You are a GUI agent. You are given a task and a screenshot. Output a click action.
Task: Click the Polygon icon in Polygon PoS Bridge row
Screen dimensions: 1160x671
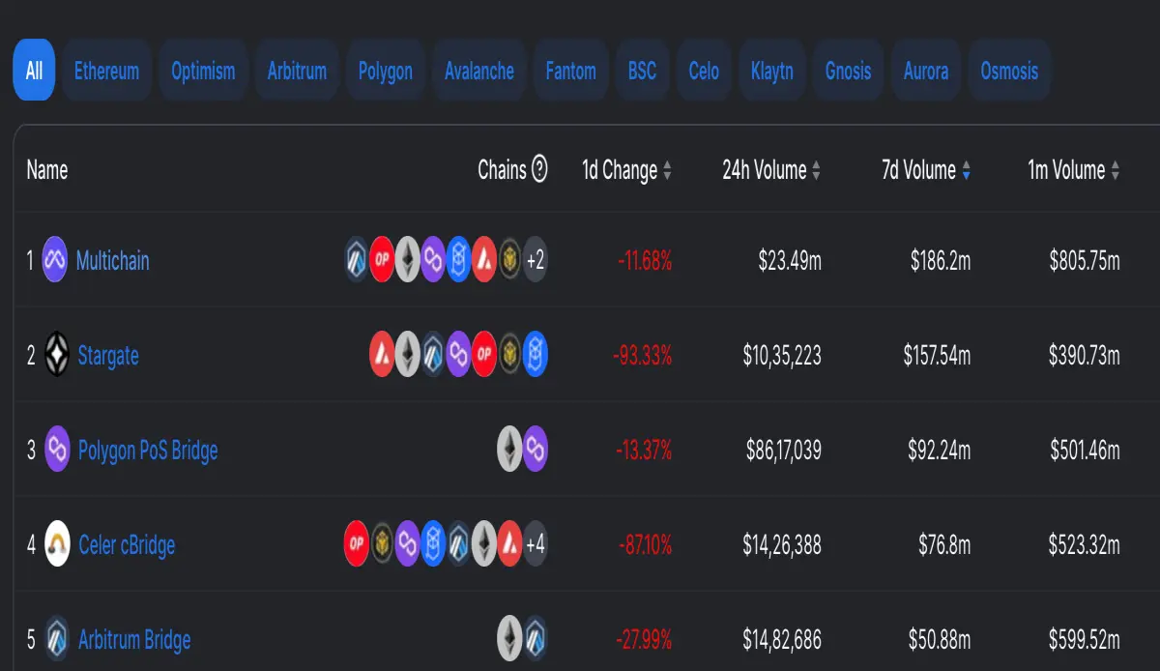click(x=536, y=451)
